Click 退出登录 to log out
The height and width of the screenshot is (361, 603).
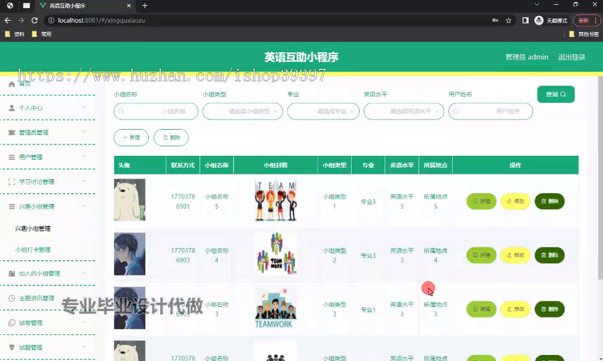point(572,57)
